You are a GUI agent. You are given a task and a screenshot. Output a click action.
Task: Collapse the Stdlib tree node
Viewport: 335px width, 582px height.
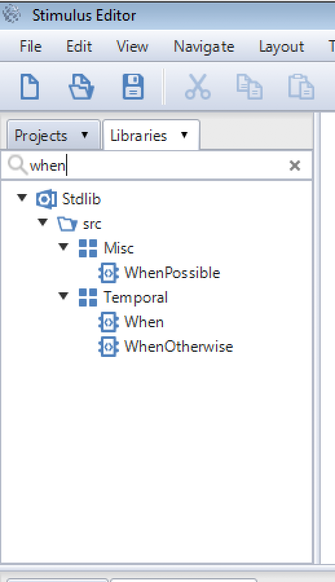(x=22, y=197)
